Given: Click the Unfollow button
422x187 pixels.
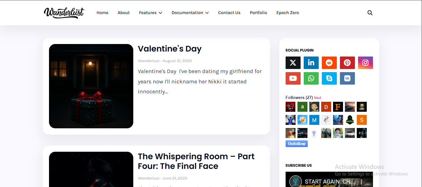Looking at the screenshot, I should pyautogui.click(x=297, y=144).
